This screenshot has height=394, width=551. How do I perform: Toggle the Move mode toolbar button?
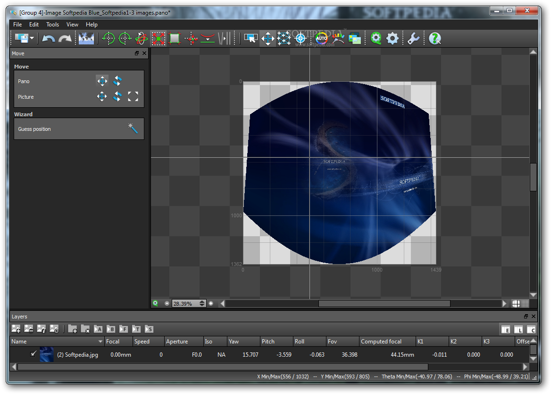pos(268,38)
